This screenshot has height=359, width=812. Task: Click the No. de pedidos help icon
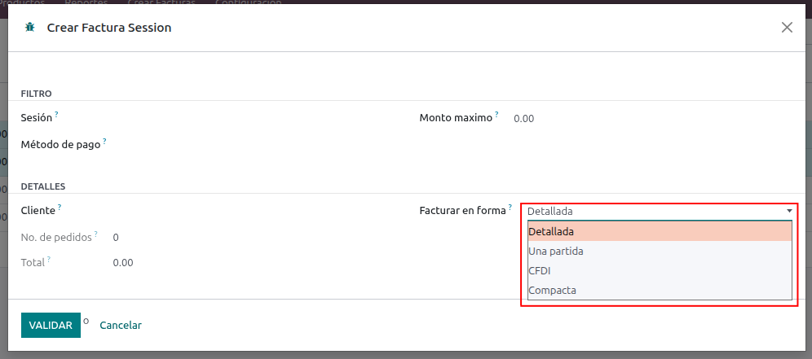tap(96, 234)
